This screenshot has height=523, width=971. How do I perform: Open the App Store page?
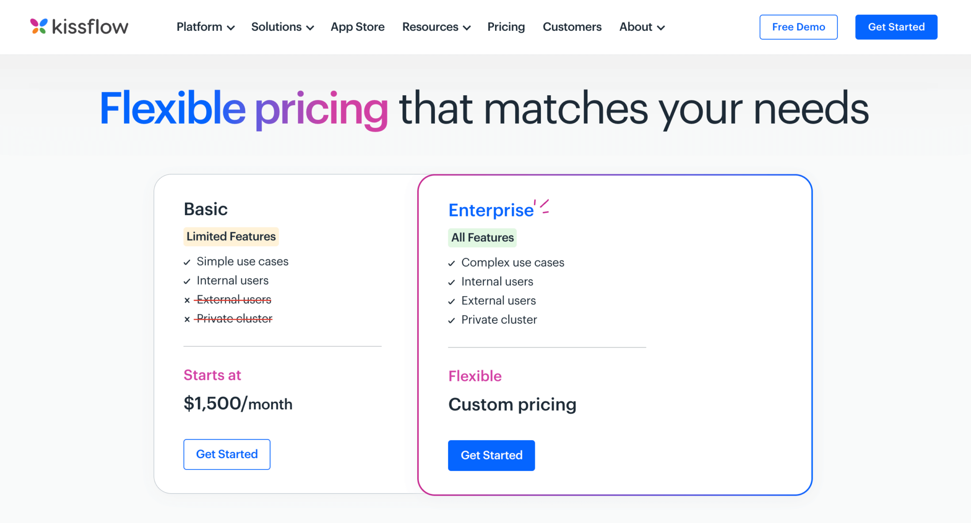tap(357, 27)
